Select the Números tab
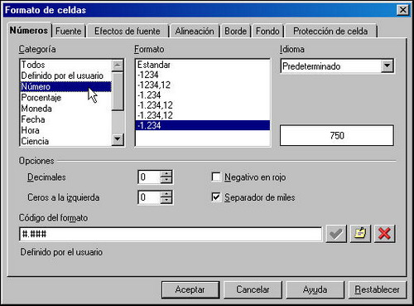 pos(29,30)
